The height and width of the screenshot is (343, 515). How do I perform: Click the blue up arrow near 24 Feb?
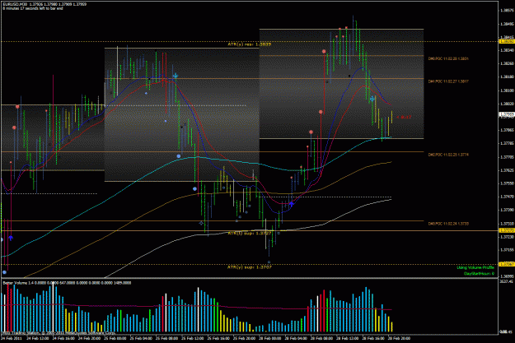11,238
